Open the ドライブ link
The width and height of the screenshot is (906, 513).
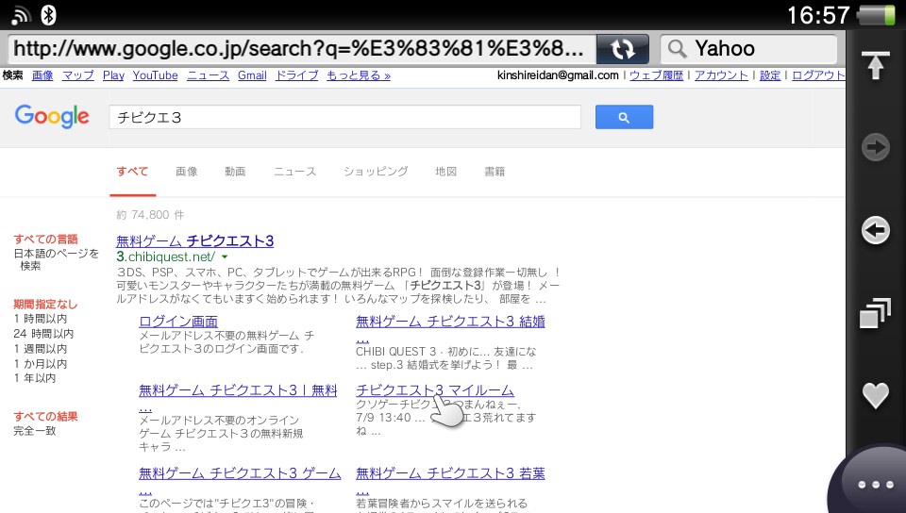coord(296,75)
